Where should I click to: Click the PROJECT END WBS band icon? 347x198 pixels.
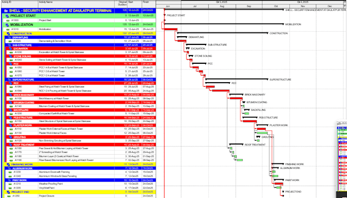[x=8, y=192]
